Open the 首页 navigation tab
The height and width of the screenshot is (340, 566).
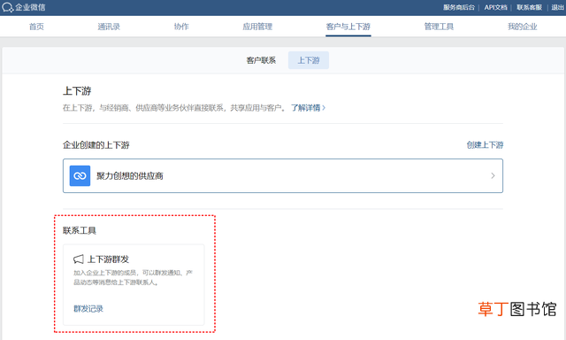click(x=36, y=27)
